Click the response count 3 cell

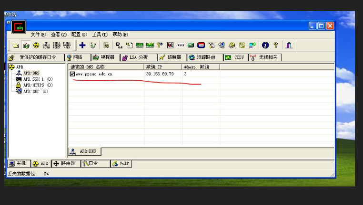(x=185, y=74)
